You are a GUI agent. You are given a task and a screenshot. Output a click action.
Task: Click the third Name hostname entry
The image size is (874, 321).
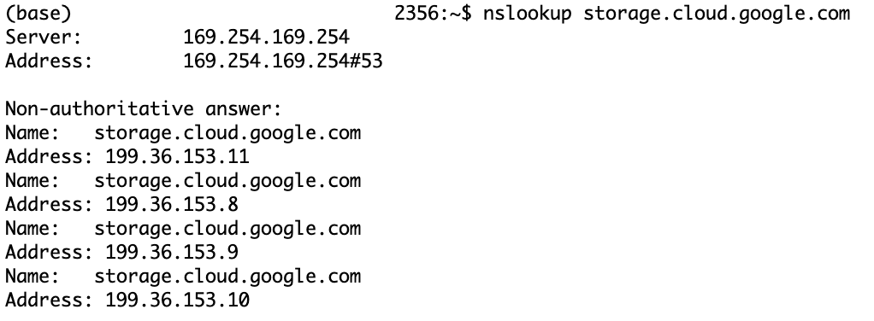coord(227,229)
